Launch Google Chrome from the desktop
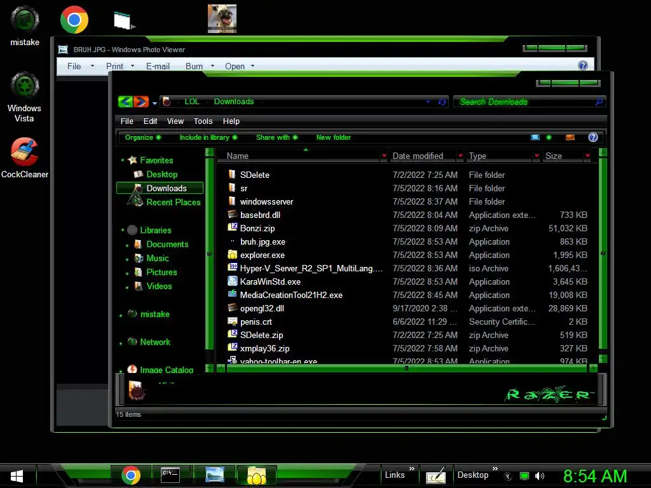 (74, 20)
